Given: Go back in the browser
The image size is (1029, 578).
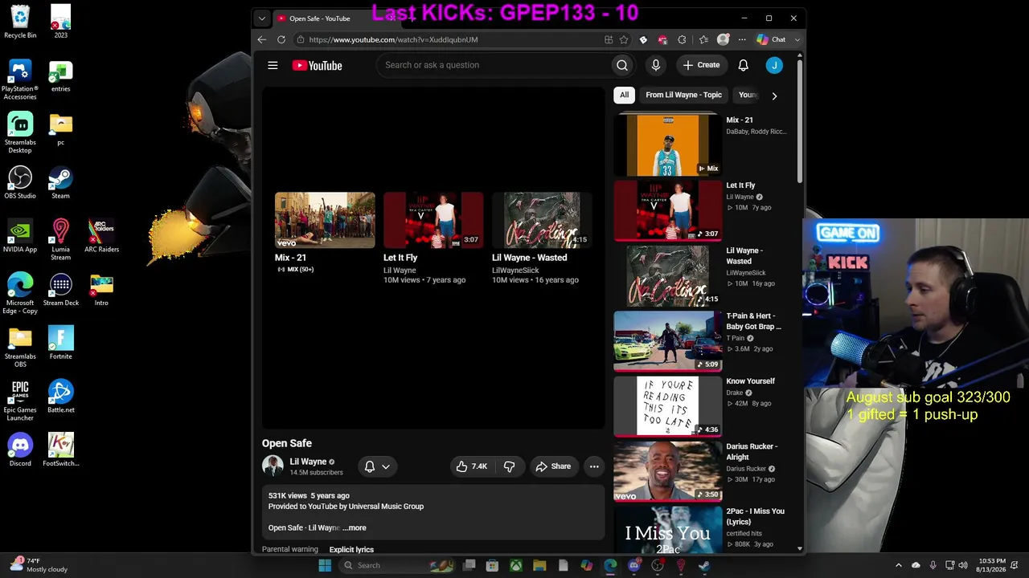Looking at the screenshot, I should click(x=262, y=39).
